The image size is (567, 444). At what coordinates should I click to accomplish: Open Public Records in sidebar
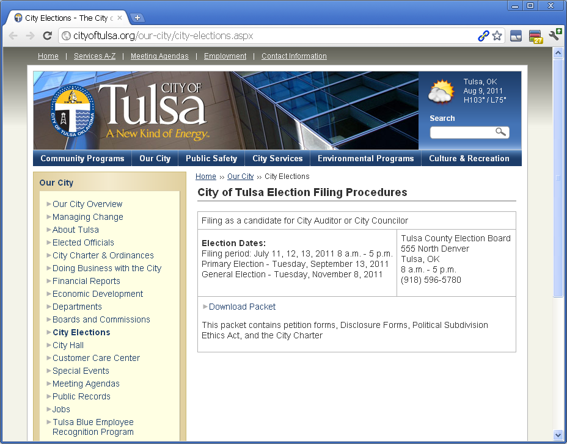point(81,396)
